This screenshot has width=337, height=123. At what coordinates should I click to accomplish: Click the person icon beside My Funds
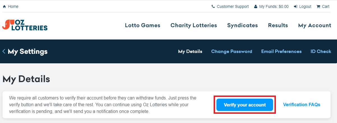pyautogui.click(x=255, y=6)
